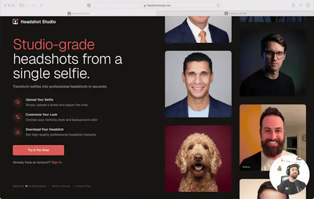Select the bearded man Before selfie image
Image resolution: width=314 pixels, height=199 pixels.
tap(273, 137)
